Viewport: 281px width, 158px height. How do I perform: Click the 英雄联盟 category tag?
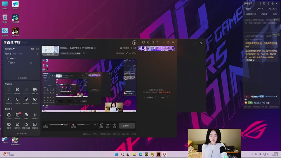[x=71, y=53]
